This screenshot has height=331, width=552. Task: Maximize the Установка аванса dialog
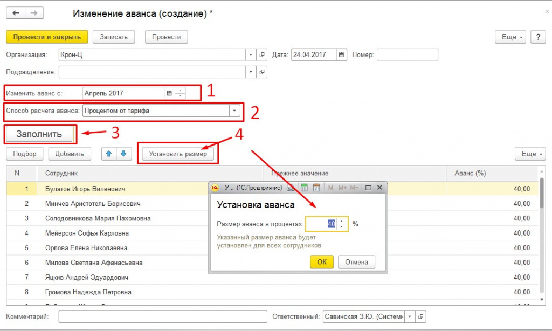pos(368,188)
